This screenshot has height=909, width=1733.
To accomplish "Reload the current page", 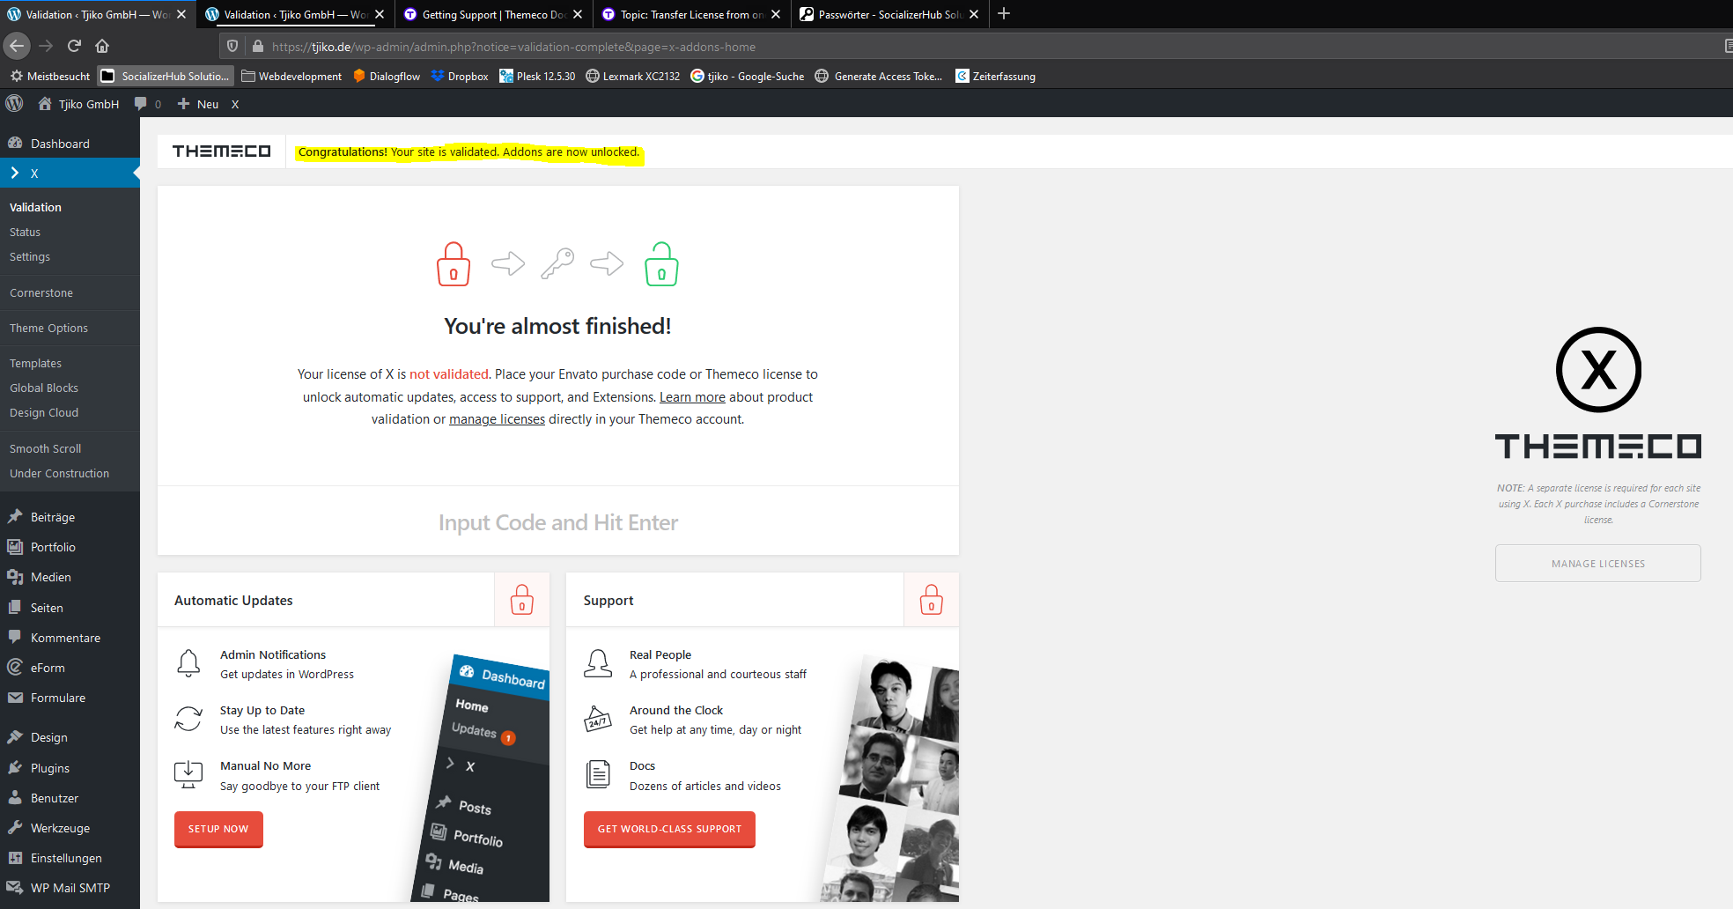I will click(74, 46).
